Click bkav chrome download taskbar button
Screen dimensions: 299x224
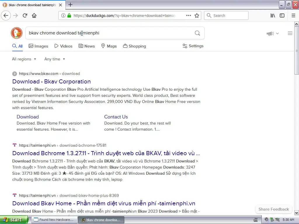pyautogui.click(x=101, y=220)
